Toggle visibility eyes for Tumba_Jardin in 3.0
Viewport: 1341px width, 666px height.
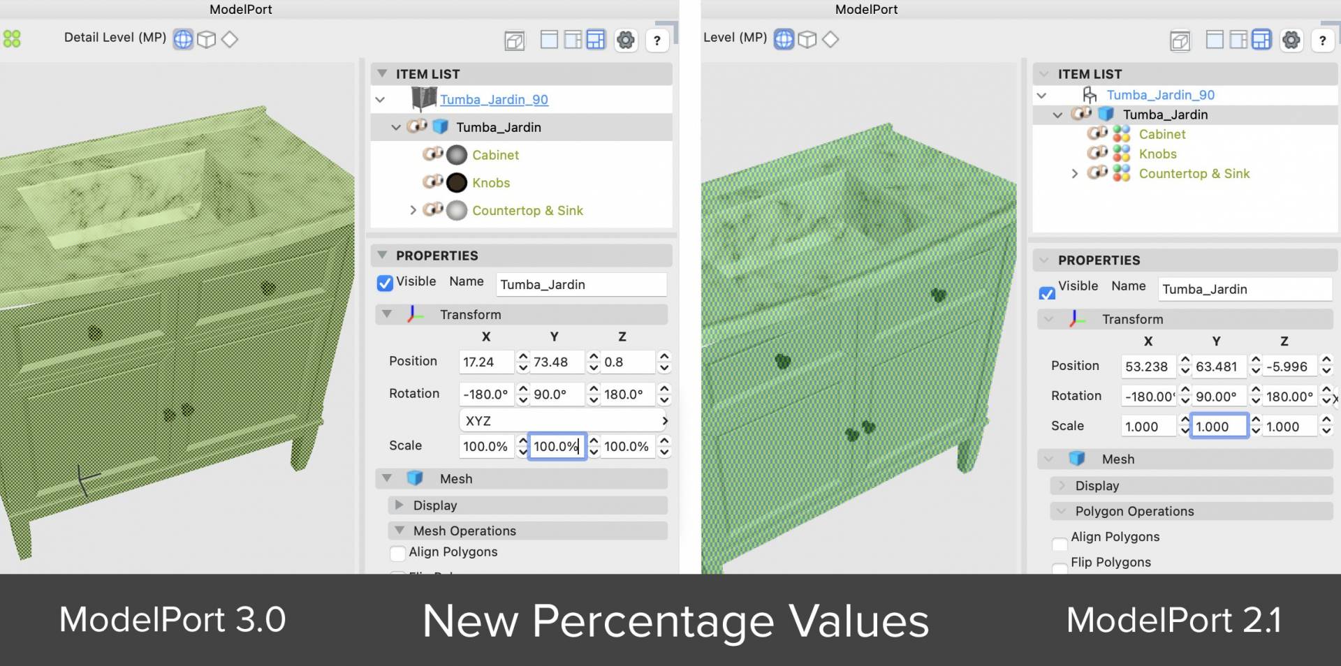[x=417, y=126]
